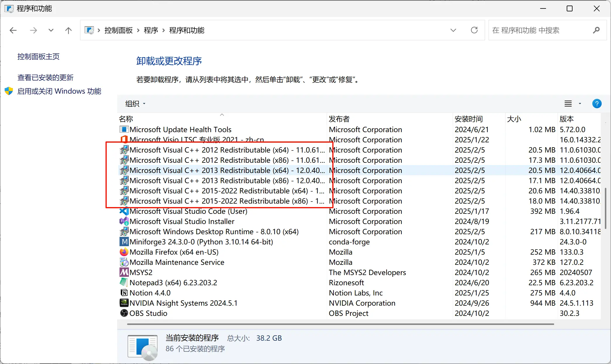This screenshot has height=364, width=611.
Task: Open the 组织 dropdown menu
Action: coord(135,104)
